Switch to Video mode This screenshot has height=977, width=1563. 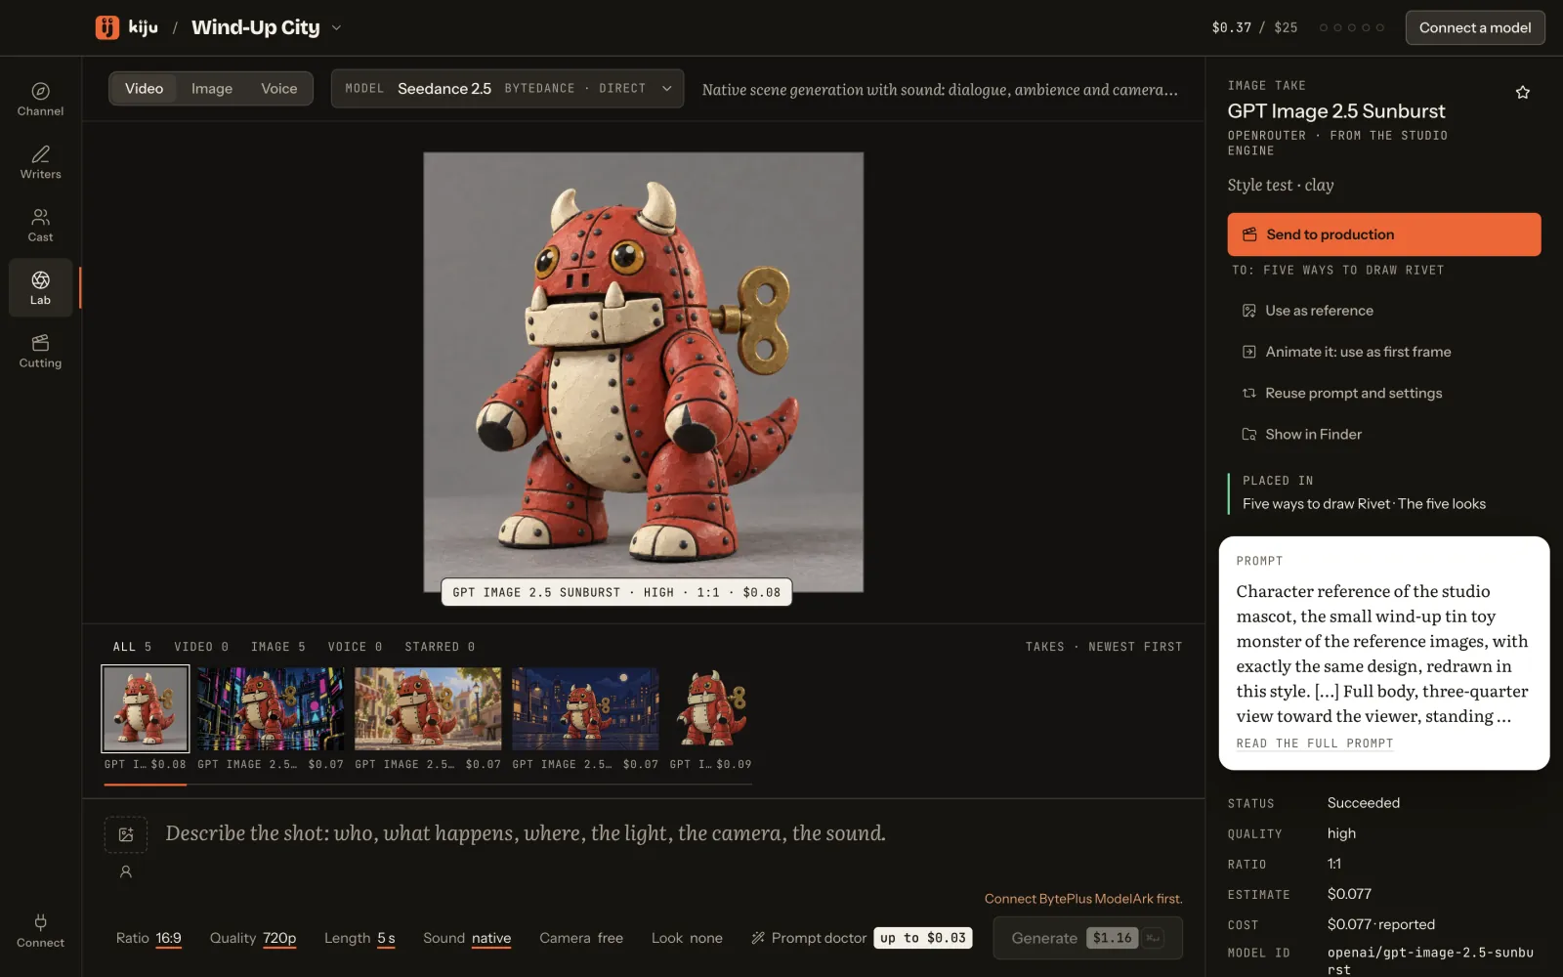[144, 89]
